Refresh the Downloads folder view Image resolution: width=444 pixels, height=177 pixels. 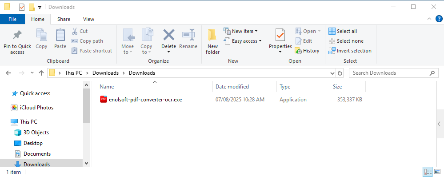(x=340, y=73)
